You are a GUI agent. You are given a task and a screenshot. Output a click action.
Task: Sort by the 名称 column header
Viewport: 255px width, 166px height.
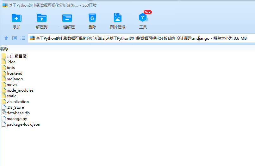click(x=4, y=49)
